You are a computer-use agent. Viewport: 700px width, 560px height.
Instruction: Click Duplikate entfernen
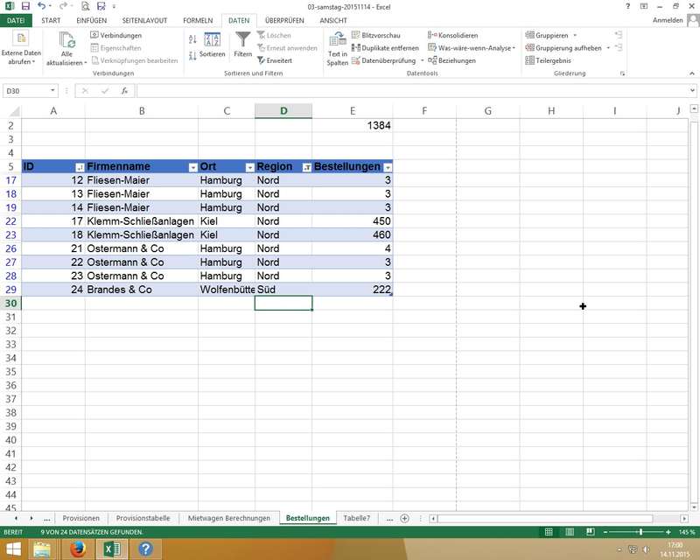[385, 48]
